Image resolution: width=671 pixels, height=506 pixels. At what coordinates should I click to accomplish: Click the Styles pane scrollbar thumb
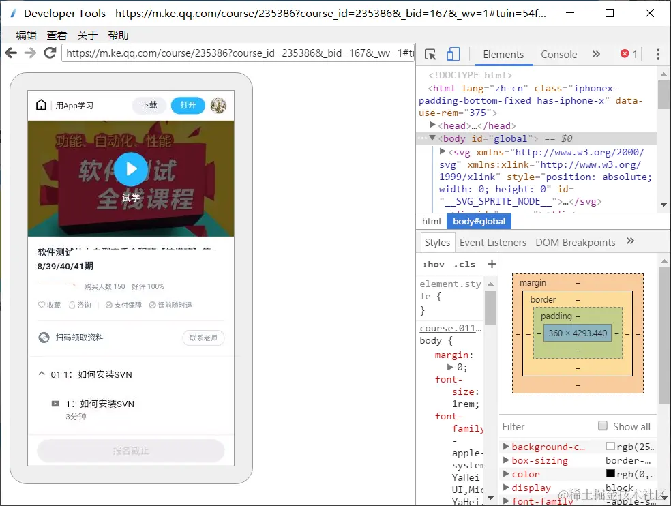(x=490, y=308)
